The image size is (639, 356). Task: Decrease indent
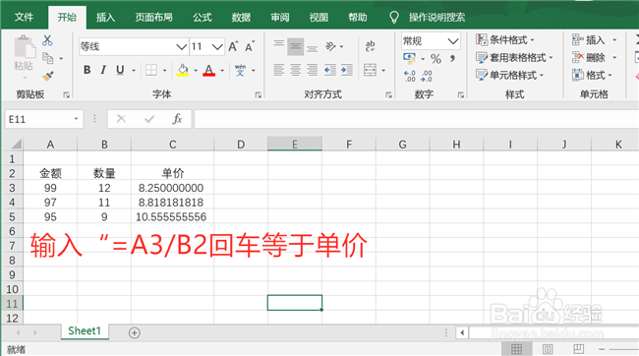[329, 70]
